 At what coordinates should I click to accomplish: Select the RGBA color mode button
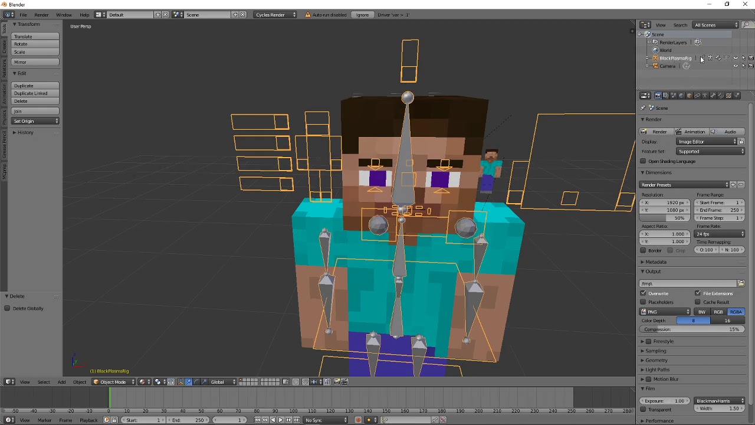coord(736,312)
